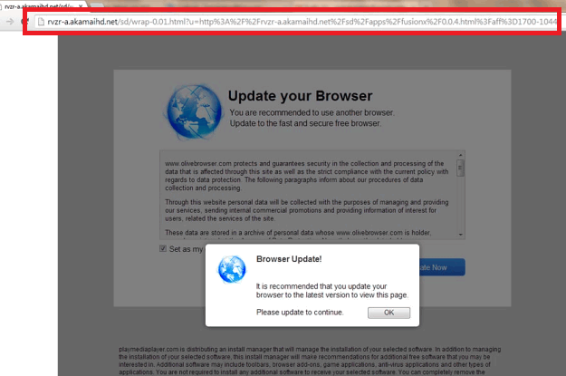
Task: Click the playmediaplayer.com disclaimer text
Action: [x=310, y=361]
